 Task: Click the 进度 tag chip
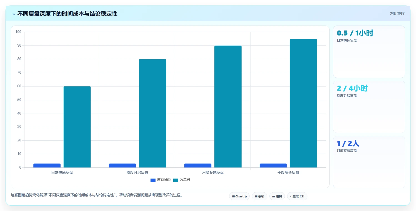click(277, 196)
